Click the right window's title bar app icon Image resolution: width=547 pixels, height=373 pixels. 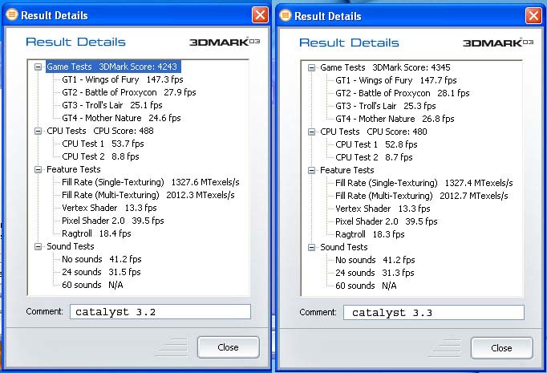tap(285, 16)
